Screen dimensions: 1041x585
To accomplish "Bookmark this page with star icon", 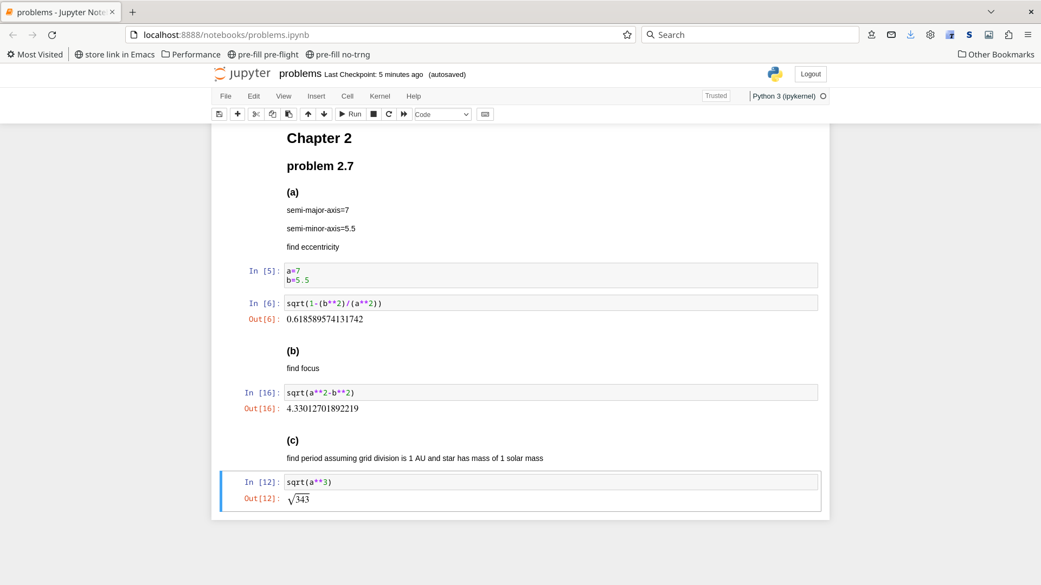I will [x=627, y=35].
